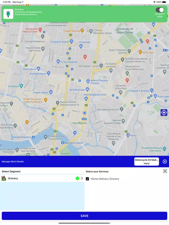169x225 pixels.
Task: Tap the Nautical Options Training Institute marker
Action: click(58, 103)
